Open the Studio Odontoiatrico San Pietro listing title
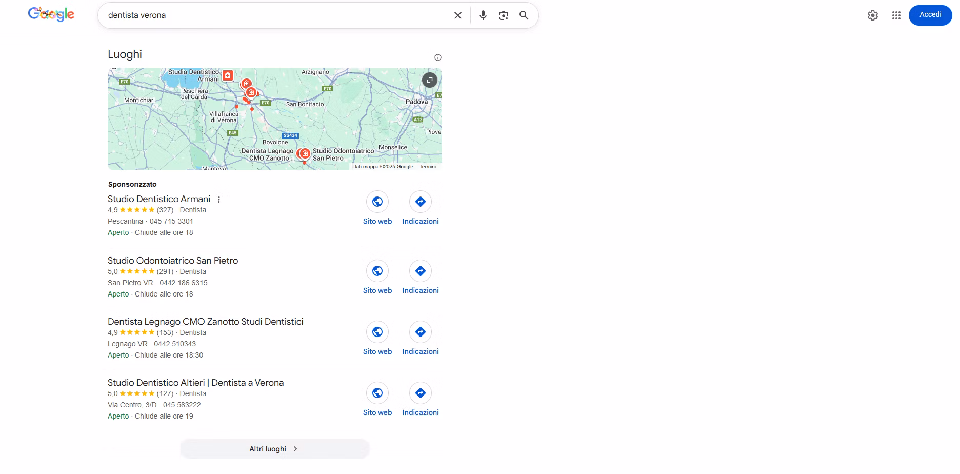This screenshot has height=474, width=960. coord(173,261)
